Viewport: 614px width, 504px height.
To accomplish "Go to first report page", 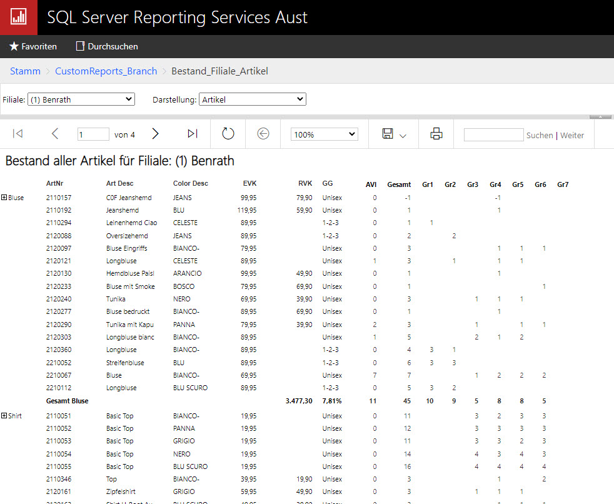I will click(x=18, y=134).
